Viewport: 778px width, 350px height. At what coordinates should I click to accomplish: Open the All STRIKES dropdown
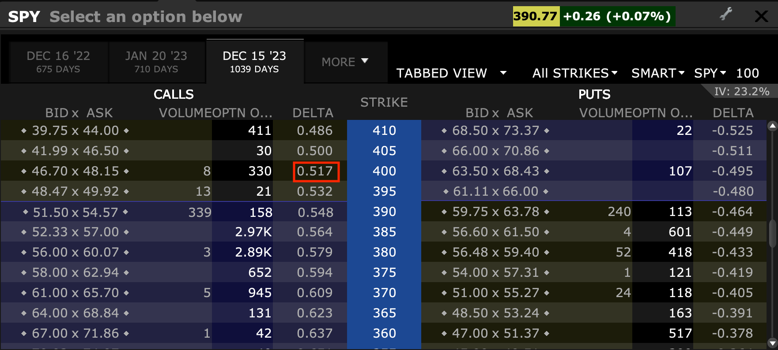(574, 73)
